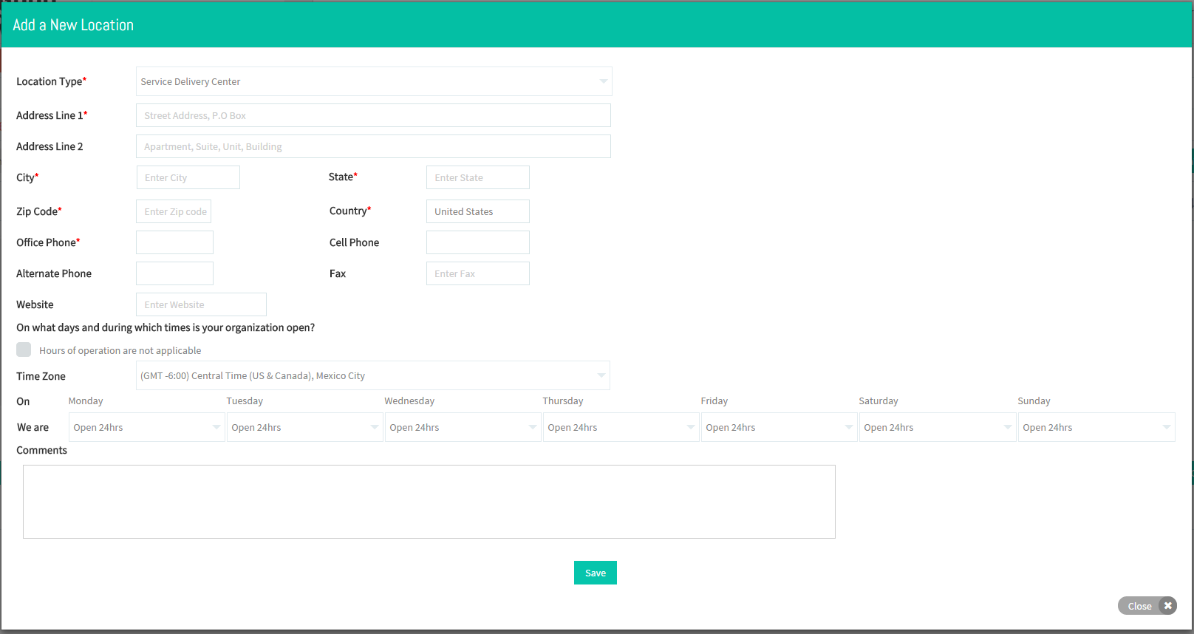Open Saturday hours dropdown
The width and height of the screenshot is (1194, 634).
click(937, 427)
